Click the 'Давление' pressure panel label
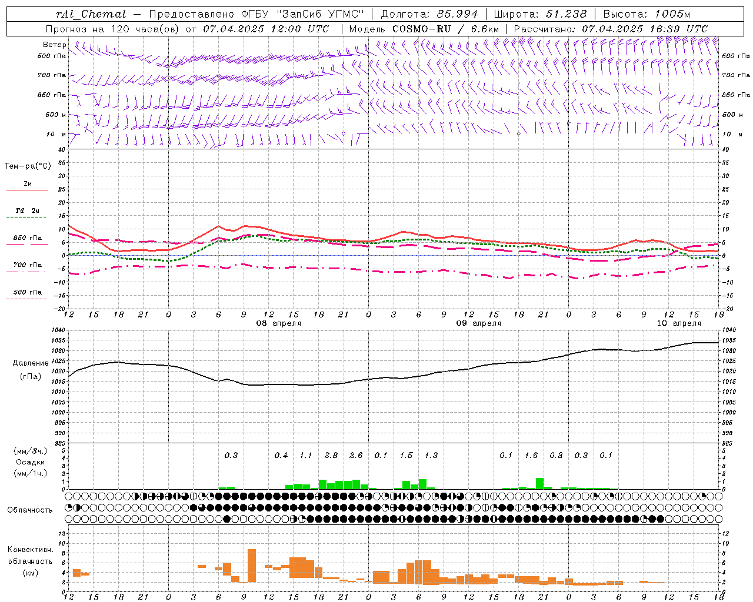 click(31, 363)
